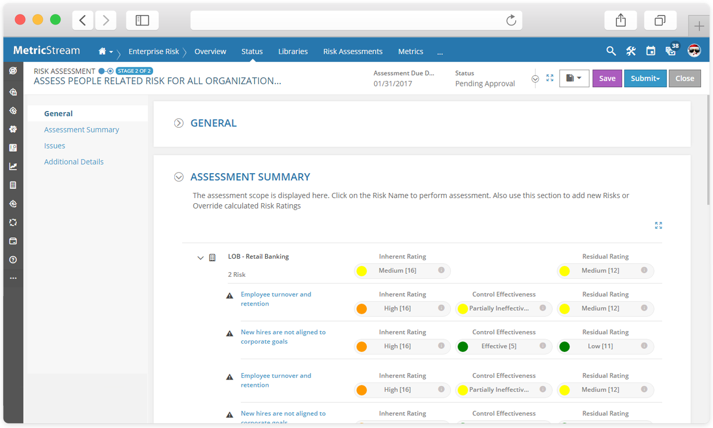The height and width of the screenshot is (428, 713).
Task: Click the warning triangle beside Employee turnover risk
Action: click(x=230, y=295)
